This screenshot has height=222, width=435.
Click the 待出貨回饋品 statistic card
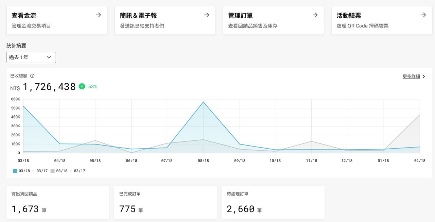pos(58,202)
